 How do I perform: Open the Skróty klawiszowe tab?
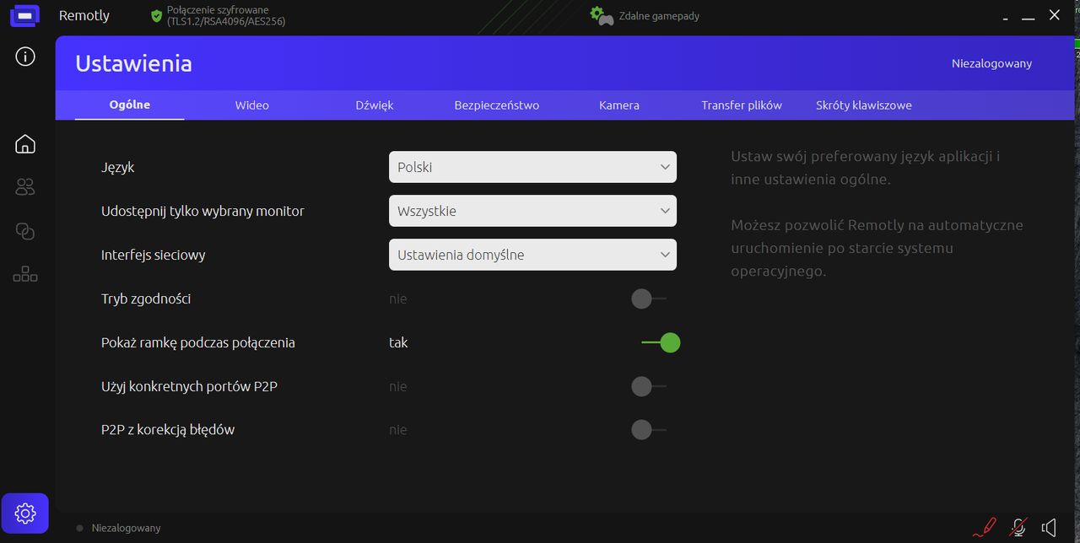(x=864, y=105)
